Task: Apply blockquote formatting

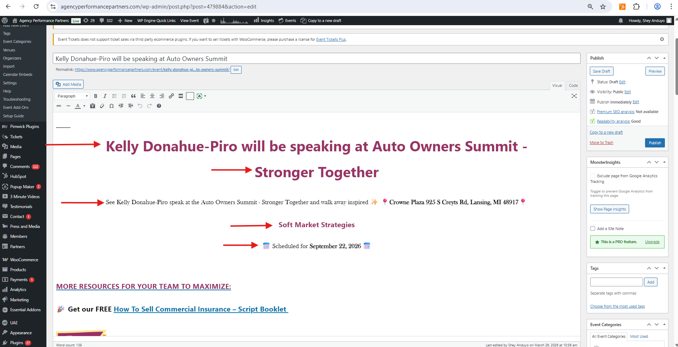Action: (x=133, y=96)
